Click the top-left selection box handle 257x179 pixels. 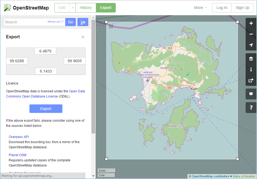[x=106, y=22]
